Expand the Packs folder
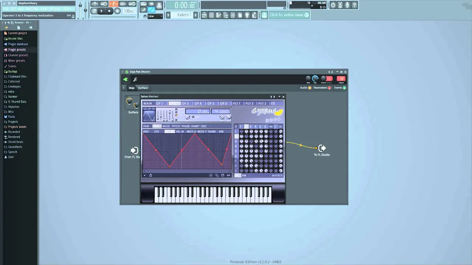The width and height of the screenshot is (472, 265). click(x=11, y=117)
